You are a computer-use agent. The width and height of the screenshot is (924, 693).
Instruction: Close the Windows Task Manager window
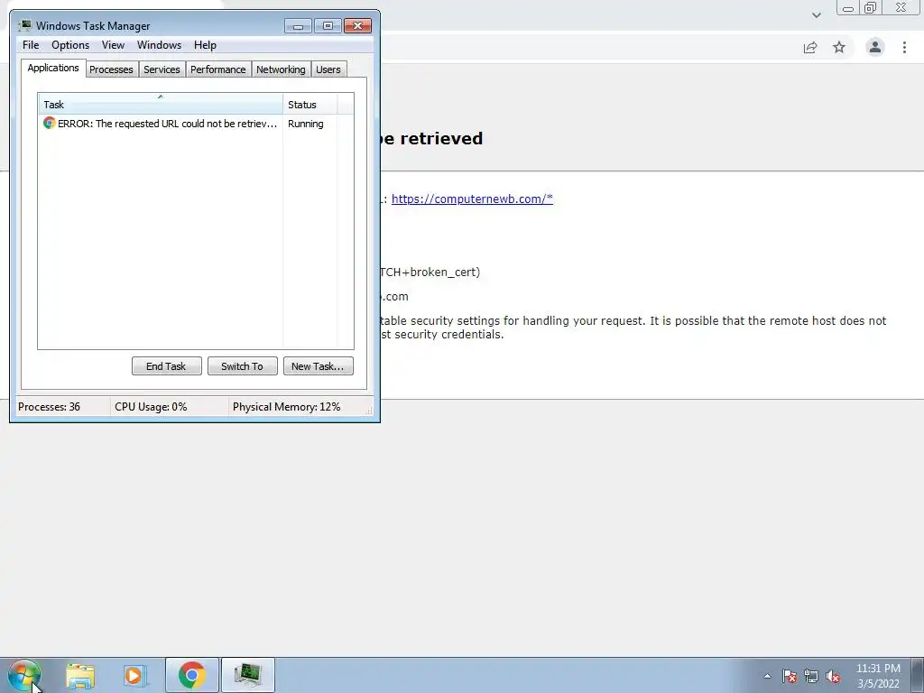click(357, 26)
